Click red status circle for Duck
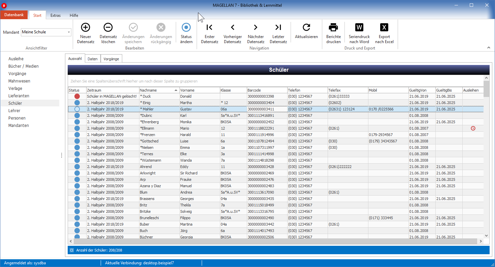Screen dimensions: 495x267 [77, 96]
